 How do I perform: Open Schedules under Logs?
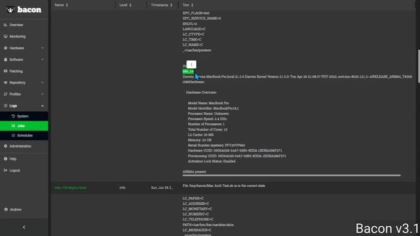pos(25,136)
